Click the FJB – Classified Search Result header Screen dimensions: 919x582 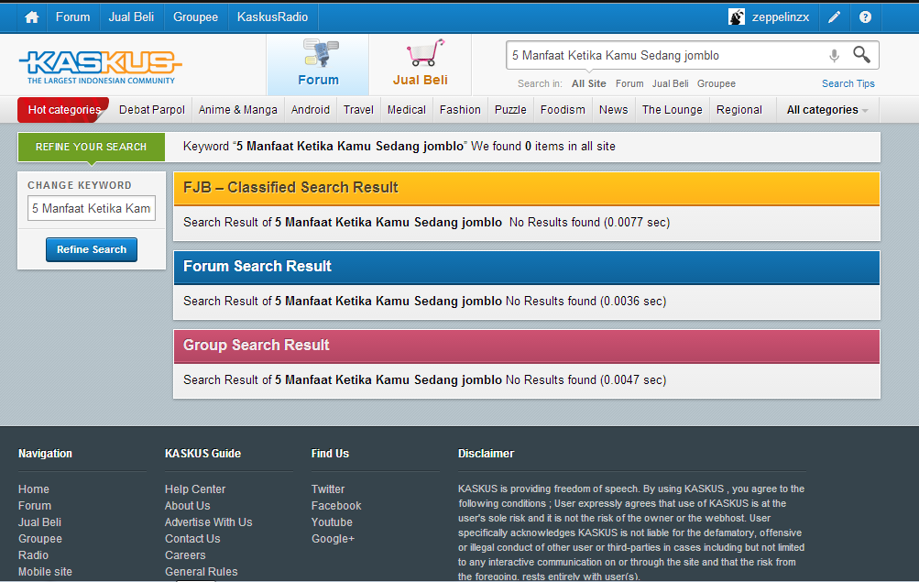coord(527,188)
